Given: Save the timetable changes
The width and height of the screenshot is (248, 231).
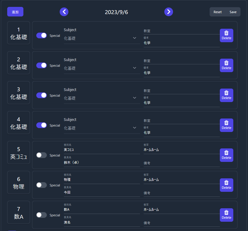Looking at the screenshot, I should pyautogui.click(x=233, y=12).
